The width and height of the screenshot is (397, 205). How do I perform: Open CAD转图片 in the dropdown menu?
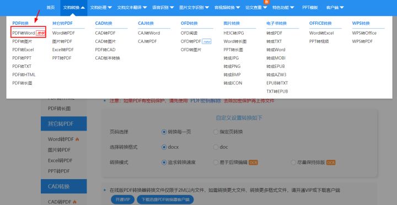(x=105, y=41)
